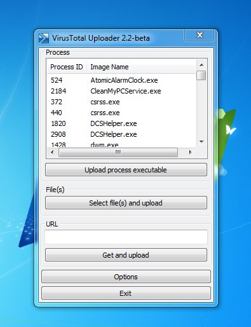Image resolution: width=251 pixels, height=327 pixels.
Task: Click the Exit button
Action: click(x=126, y=293)
